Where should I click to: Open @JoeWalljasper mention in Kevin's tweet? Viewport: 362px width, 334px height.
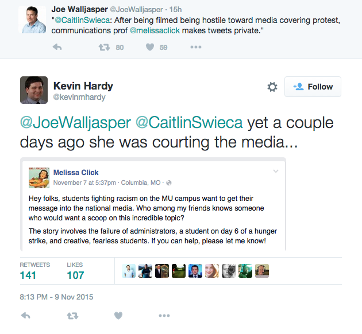point(75,122)
